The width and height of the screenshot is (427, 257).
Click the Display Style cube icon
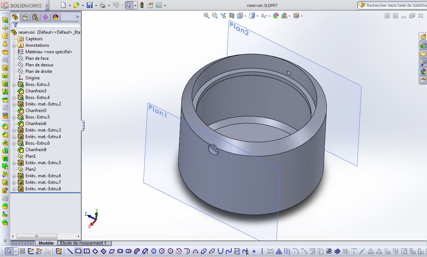(252, 16)
